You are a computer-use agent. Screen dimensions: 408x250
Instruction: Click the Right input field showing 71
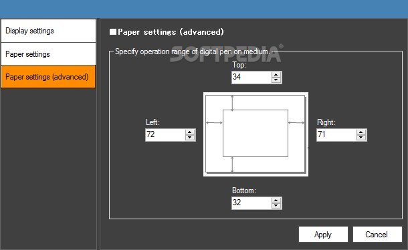tap(336, 135)
